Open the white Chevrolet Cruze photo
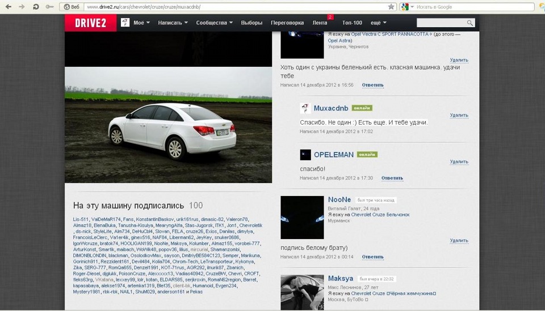This screenshot has width=545, height=311. (168, 125)
